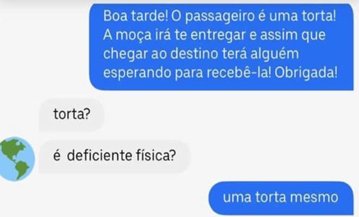This screenshot has height=217, width=359.
Task: Tap the blue 'uma torta mesmo' reply bubble
Action: click(281, 198)
